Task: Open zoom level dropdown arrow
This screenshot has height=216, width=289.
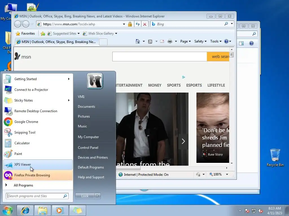Action: pyautogui.click(x=227, y=174)
